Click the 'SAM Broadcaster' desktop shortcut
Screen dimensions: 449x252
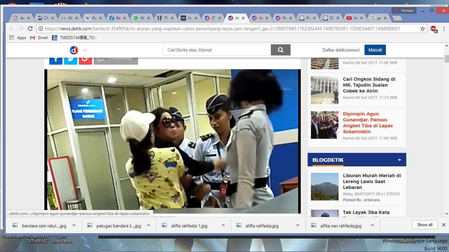(x=61, y=239)
